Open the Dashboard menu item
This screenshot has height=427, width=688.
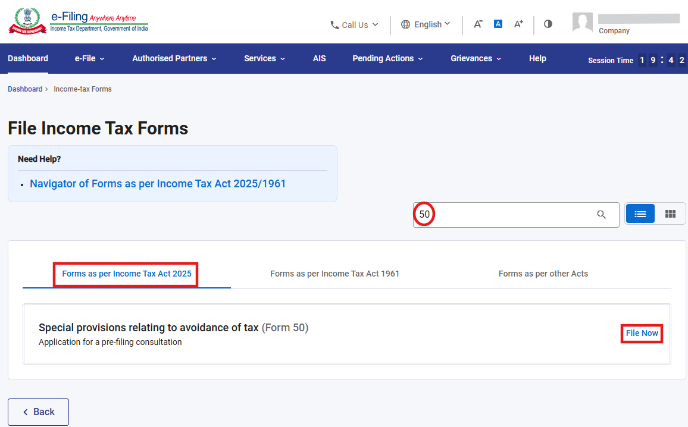(x=28, y=58)
